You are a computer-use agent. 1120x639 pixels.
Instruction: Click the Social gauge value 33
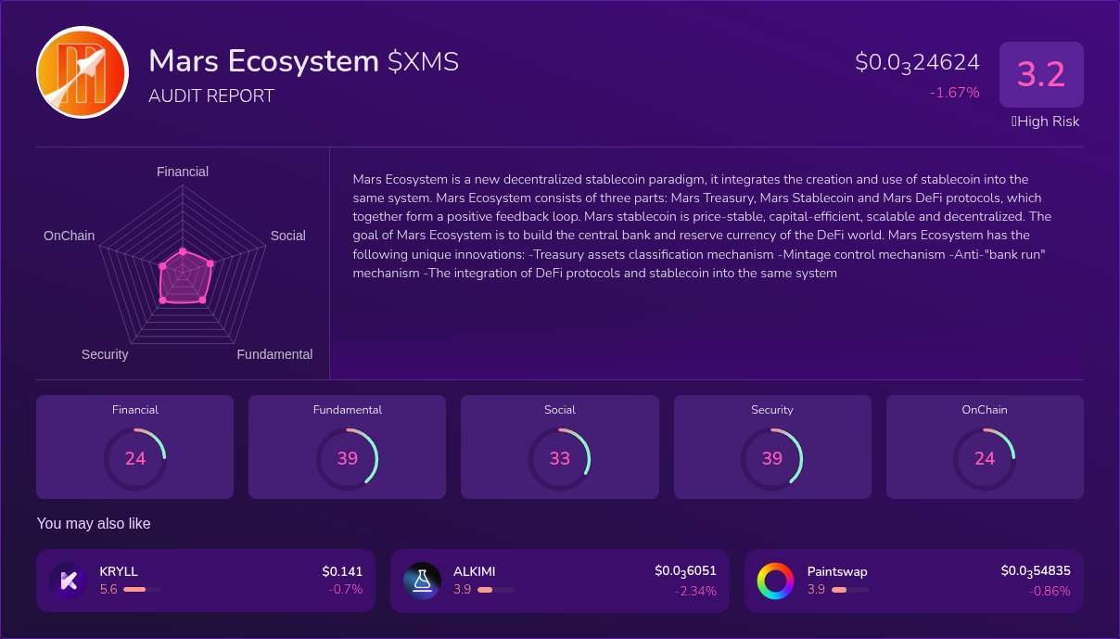pyautogui.click(x=560, y=458)
